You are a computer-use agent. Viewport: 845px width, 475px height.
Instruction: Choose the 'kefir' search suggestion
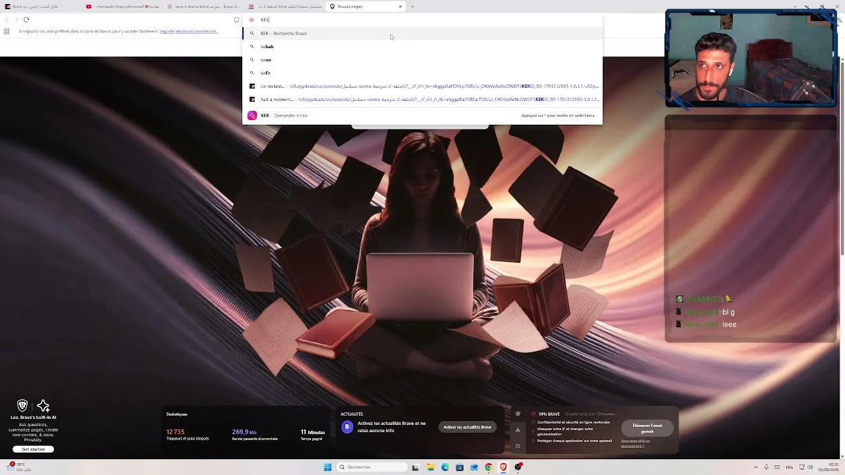pos(422,73)
